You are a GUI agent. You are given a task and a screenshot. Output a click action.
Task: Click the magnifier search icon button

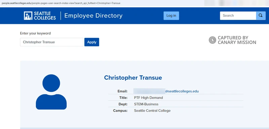click(261, 15)
